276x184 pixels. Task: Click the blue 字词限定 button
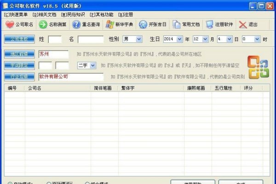coord(19,65)
